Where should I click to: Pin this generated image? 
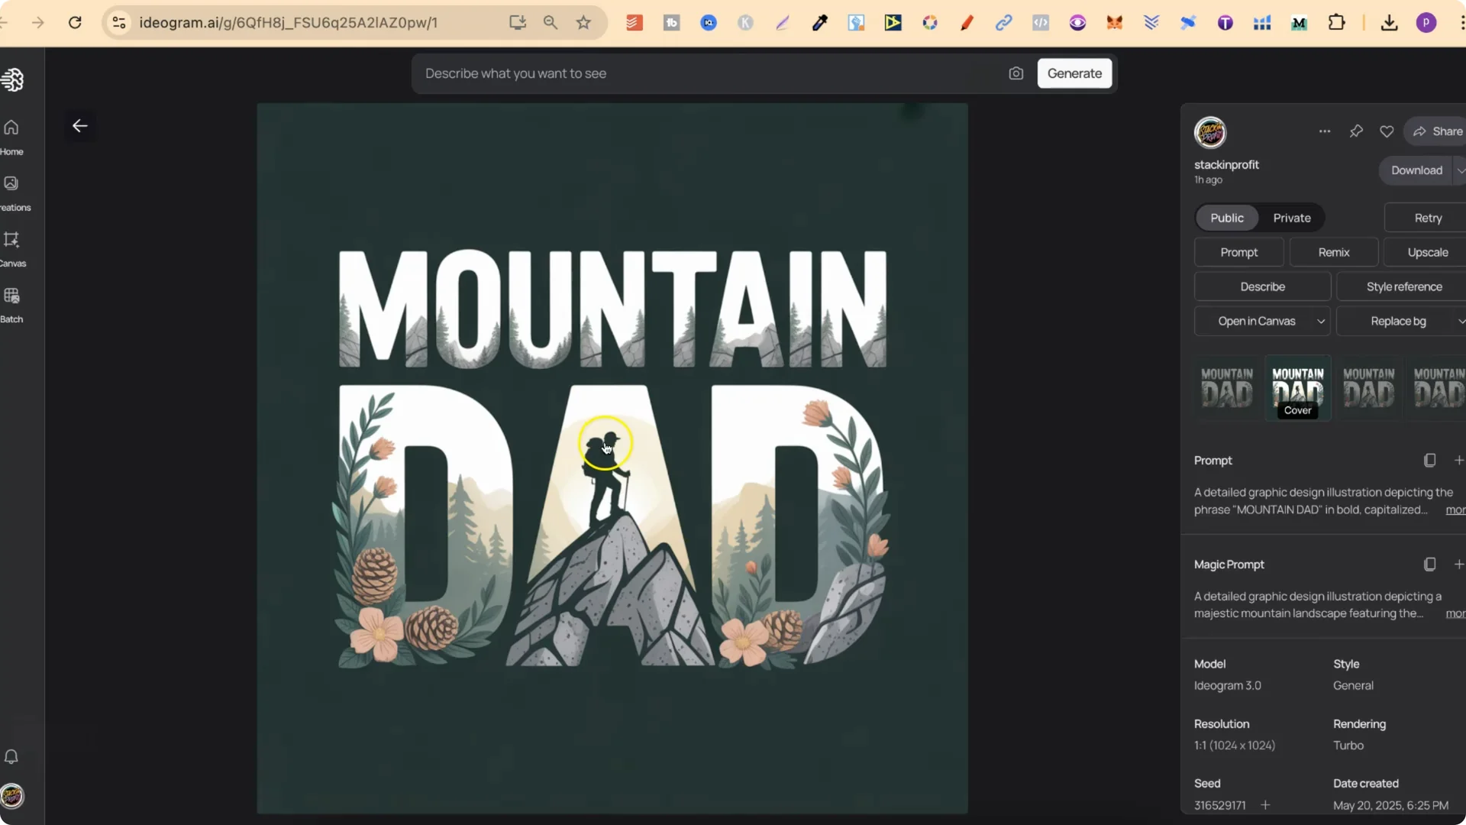click(1357, 131)
